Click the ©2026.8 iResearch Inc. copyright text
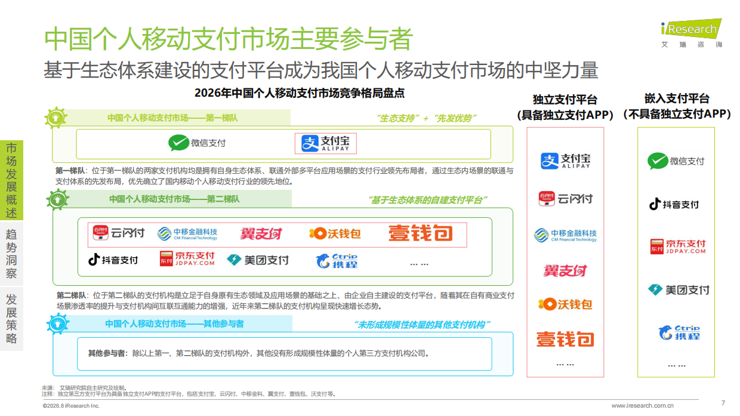Image resolution: width=740 pixels, height=416 pixels. pyautogui.click(x=71, y=406)
